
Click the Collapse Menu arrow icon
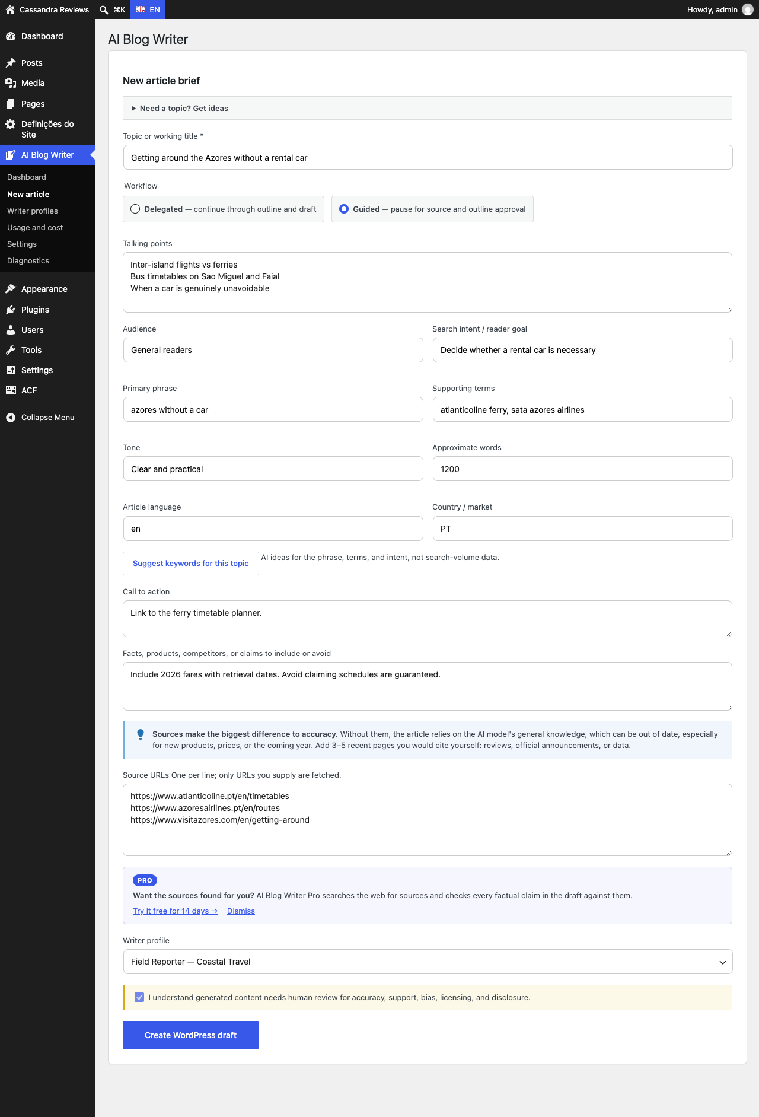(x=11, y=418)
